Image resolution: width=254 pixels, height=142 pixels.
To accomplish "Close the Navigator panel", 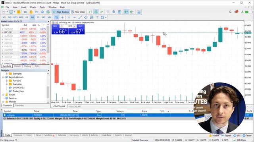I will coord(48,70).
